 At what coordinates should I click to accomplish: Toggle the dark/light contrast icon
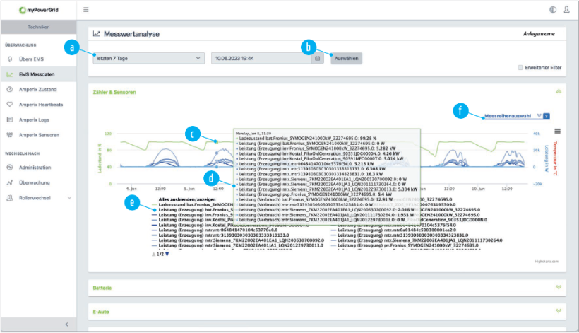(x=552, y=10)
